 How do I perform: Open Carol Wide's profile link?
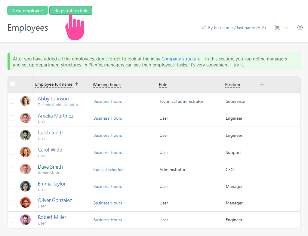click(x=50, y=150)
